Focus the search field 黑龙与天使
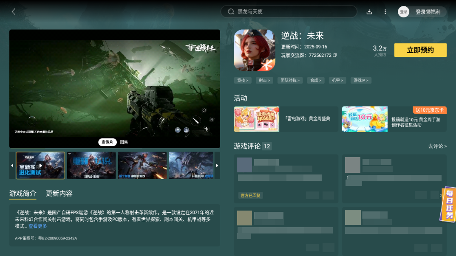The width and height of the screenshot is (456, 256). [x=289, y=11]
